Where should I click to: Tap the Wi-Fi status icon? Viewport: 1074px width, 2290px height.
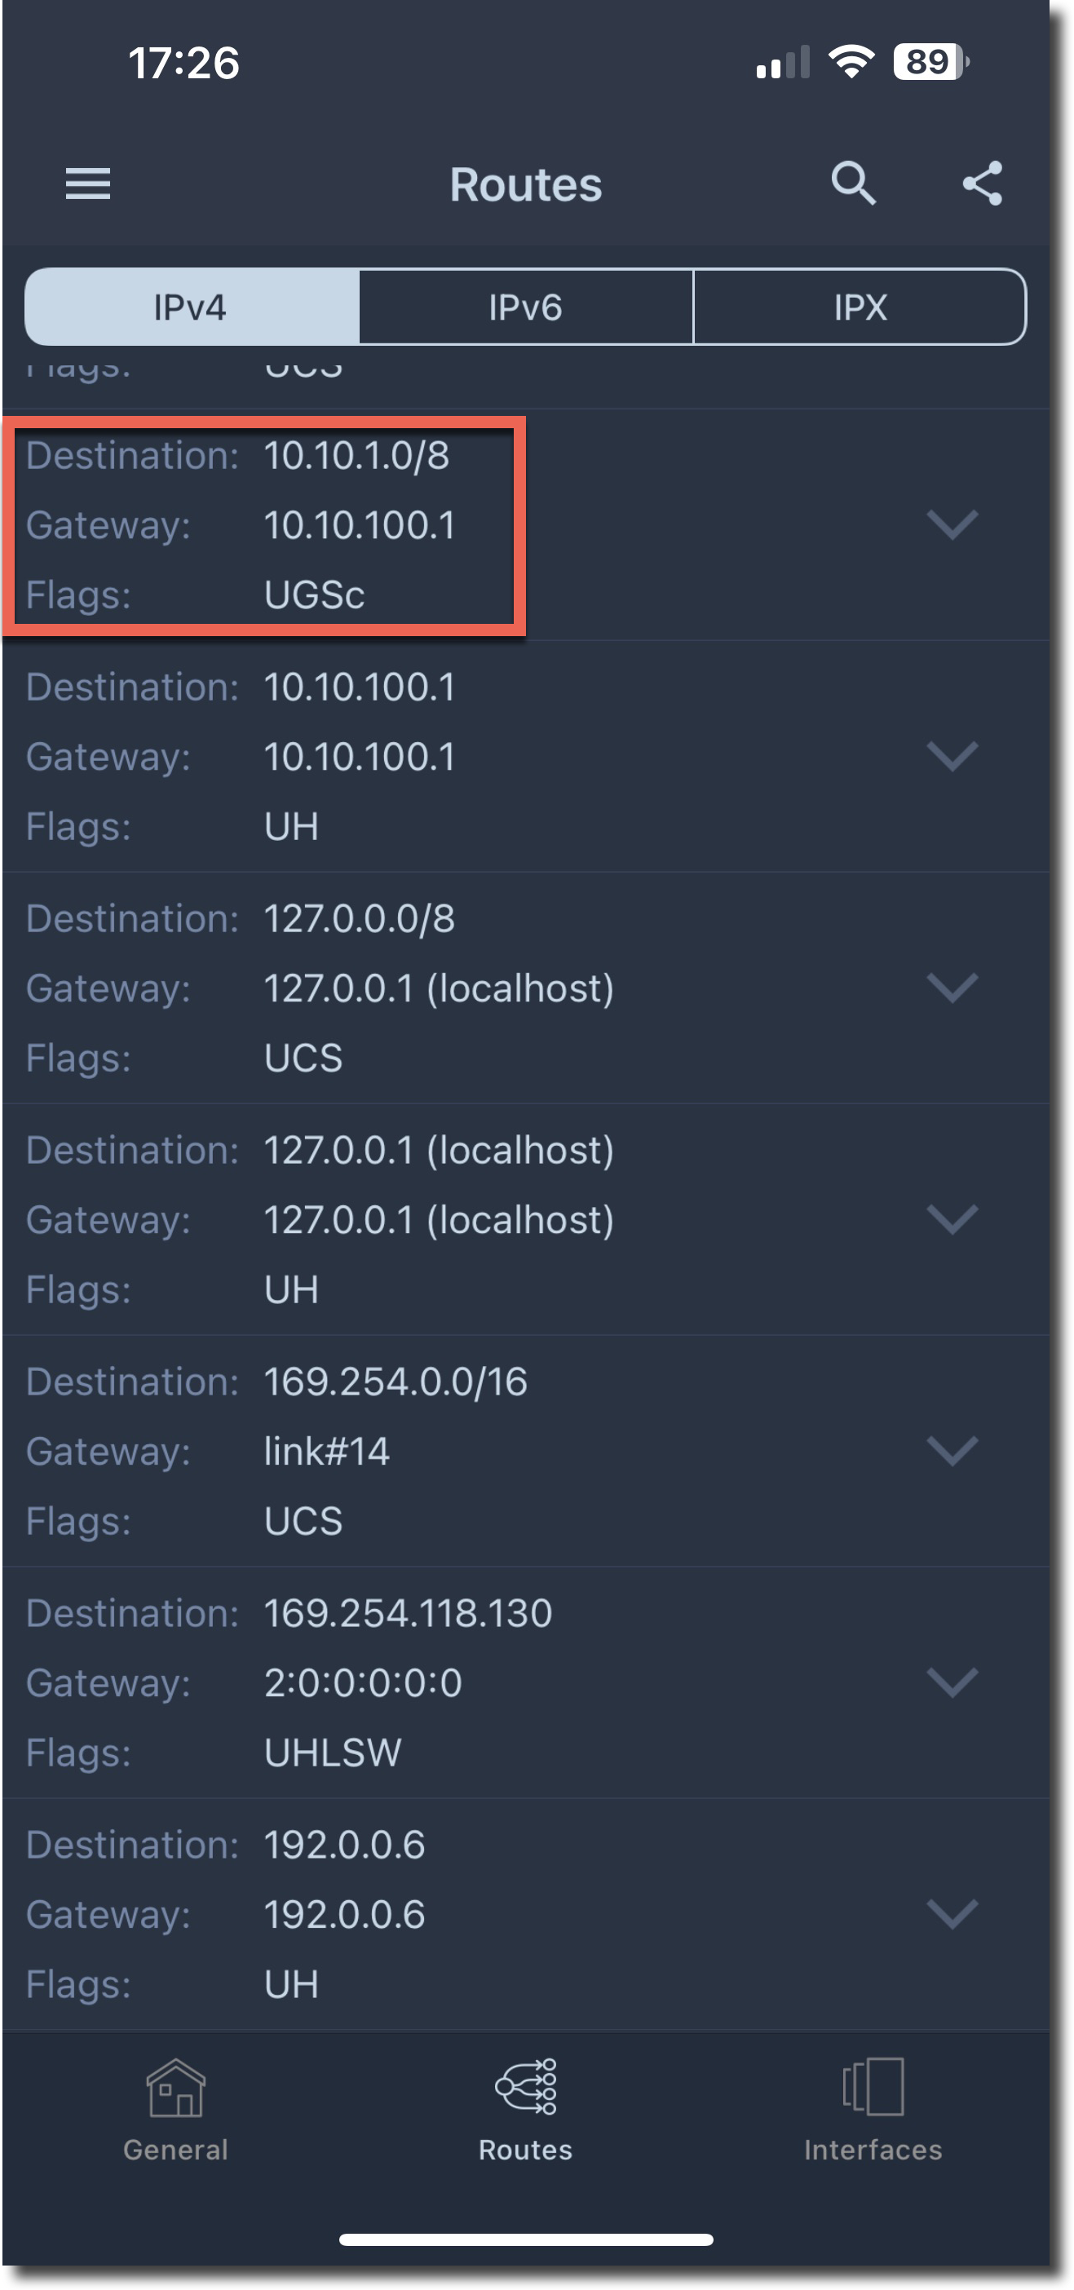851,62
